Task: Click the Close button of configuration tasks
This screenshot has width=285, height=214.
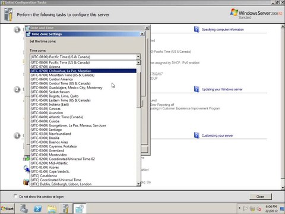Action: tap(261, 197)
